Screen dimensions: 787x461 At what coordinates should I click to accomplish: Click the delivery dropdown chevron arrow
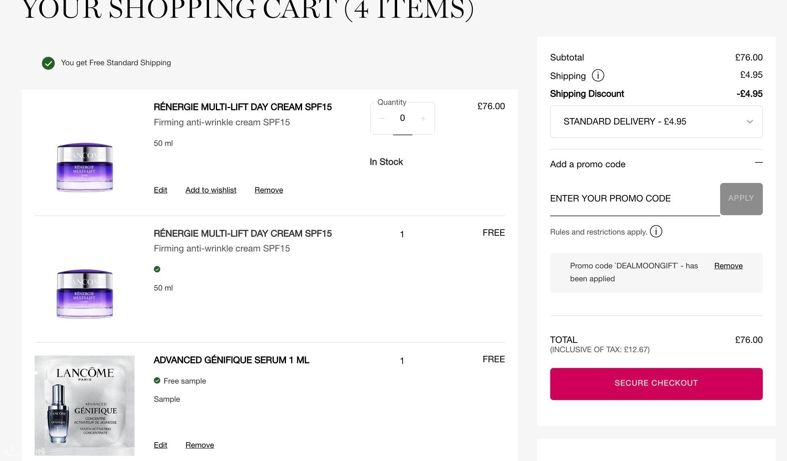(750, 122)
